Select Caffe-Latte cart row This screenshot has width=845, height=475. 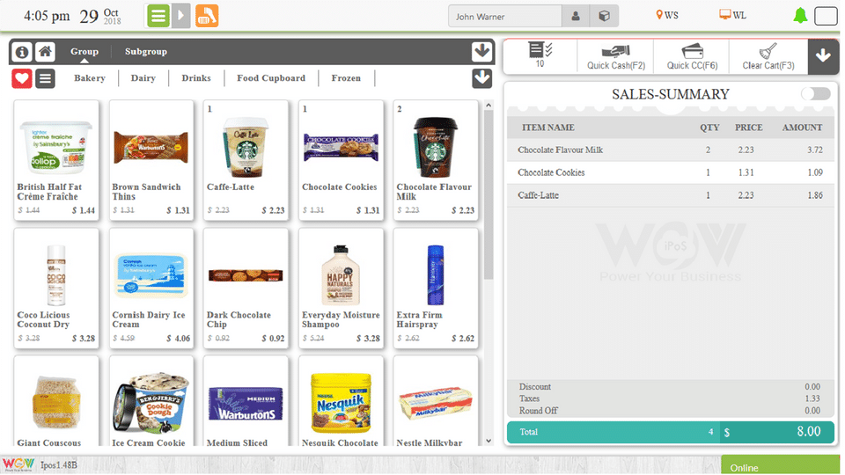(671, 195)
